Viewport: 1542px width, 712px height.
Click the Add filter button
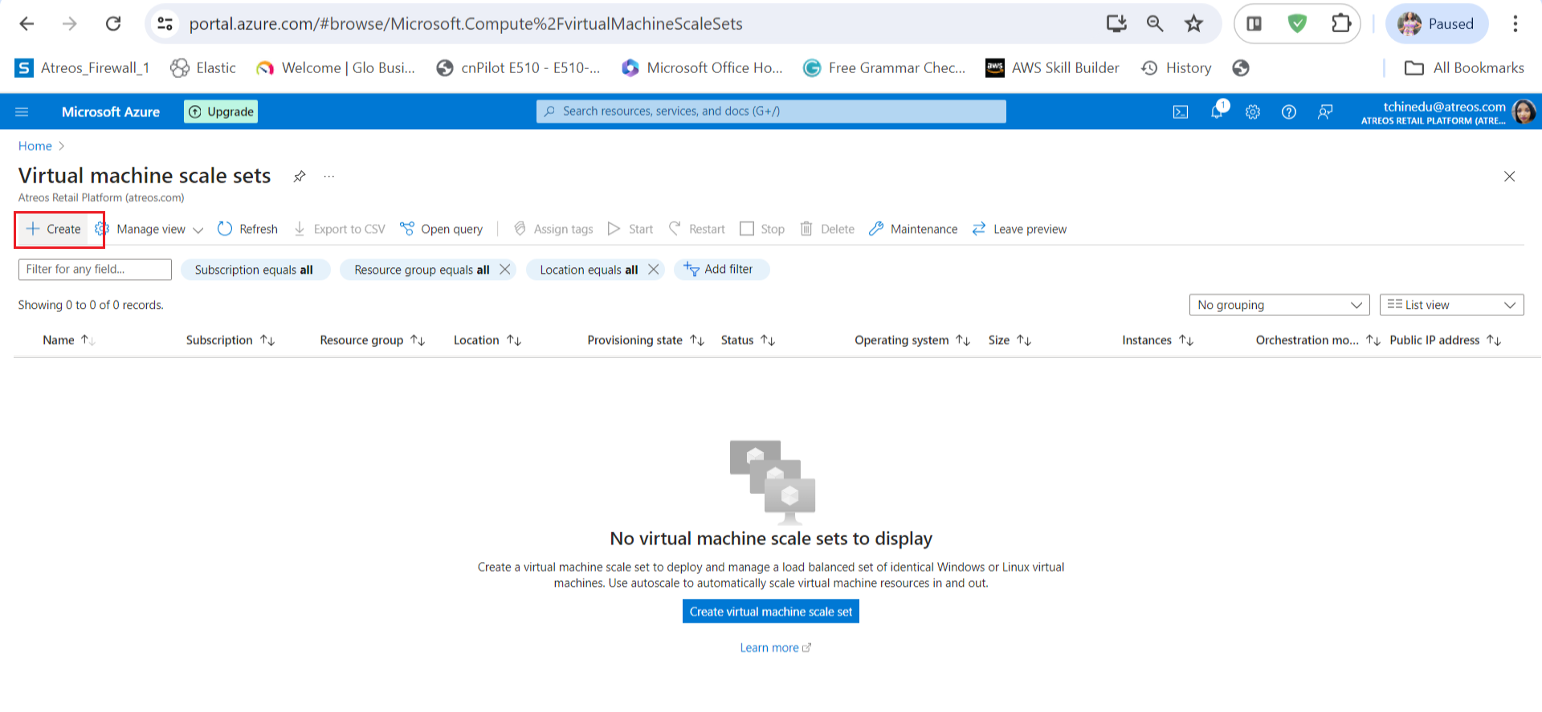(x=720, y=270)
